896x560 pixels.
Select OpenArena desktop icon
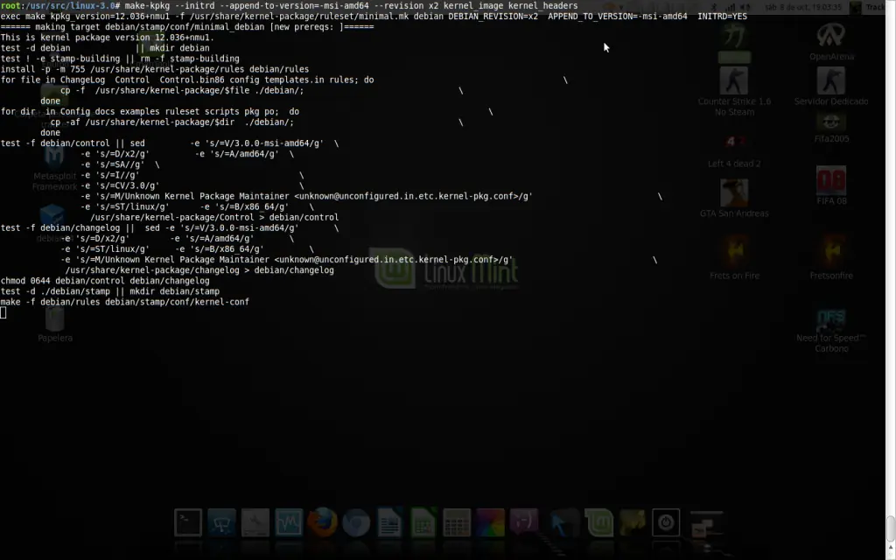pyautogui.click(x=831, y=41)
